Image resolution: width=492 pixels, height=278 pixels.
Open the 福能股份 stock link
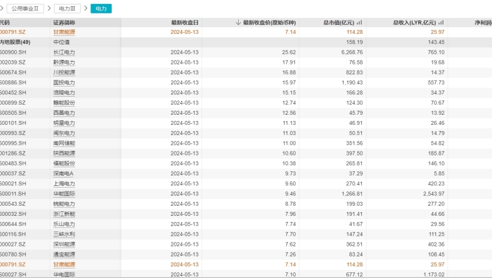tap(64, 163)
